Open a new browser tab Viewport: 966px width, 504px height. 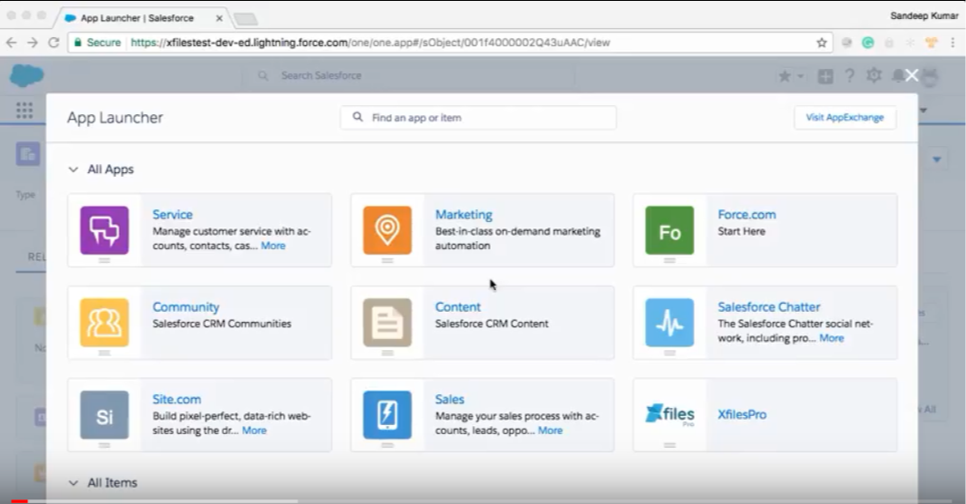tap(246, 18)
